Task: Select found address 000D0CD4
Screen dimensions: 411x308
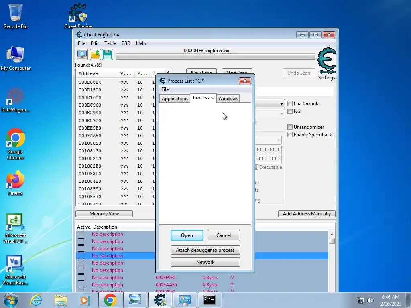Action: pos(90,82)
